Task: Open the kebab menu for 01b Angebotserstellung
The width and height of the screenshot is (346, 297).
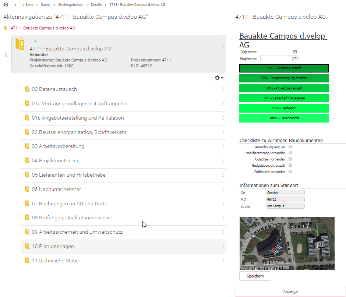Action: (223, 118)
